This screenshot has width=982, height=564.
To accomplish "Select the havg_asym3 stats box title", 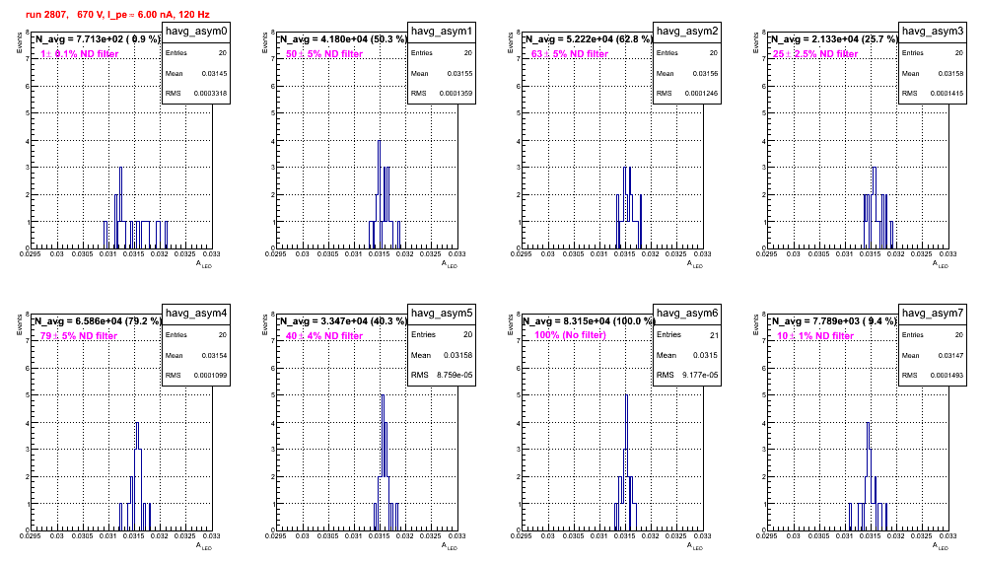I will point(933,32).
